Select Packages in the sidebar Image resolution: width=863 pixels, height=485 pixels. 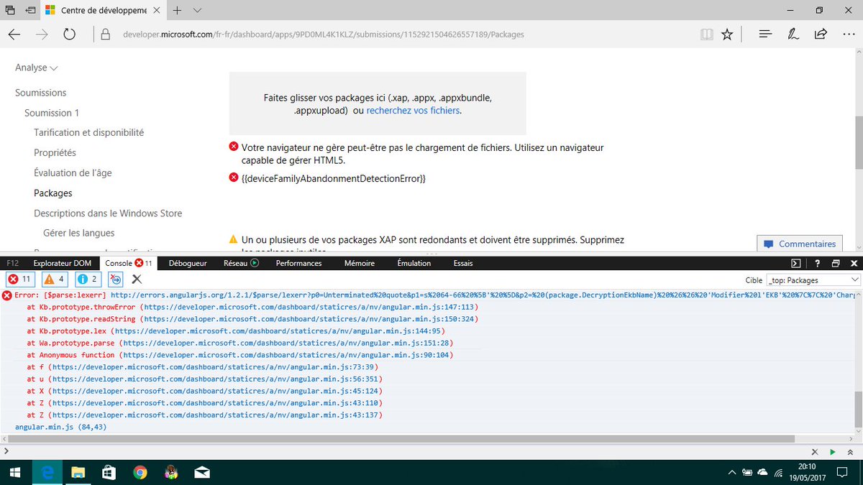(x=53, y=193)
